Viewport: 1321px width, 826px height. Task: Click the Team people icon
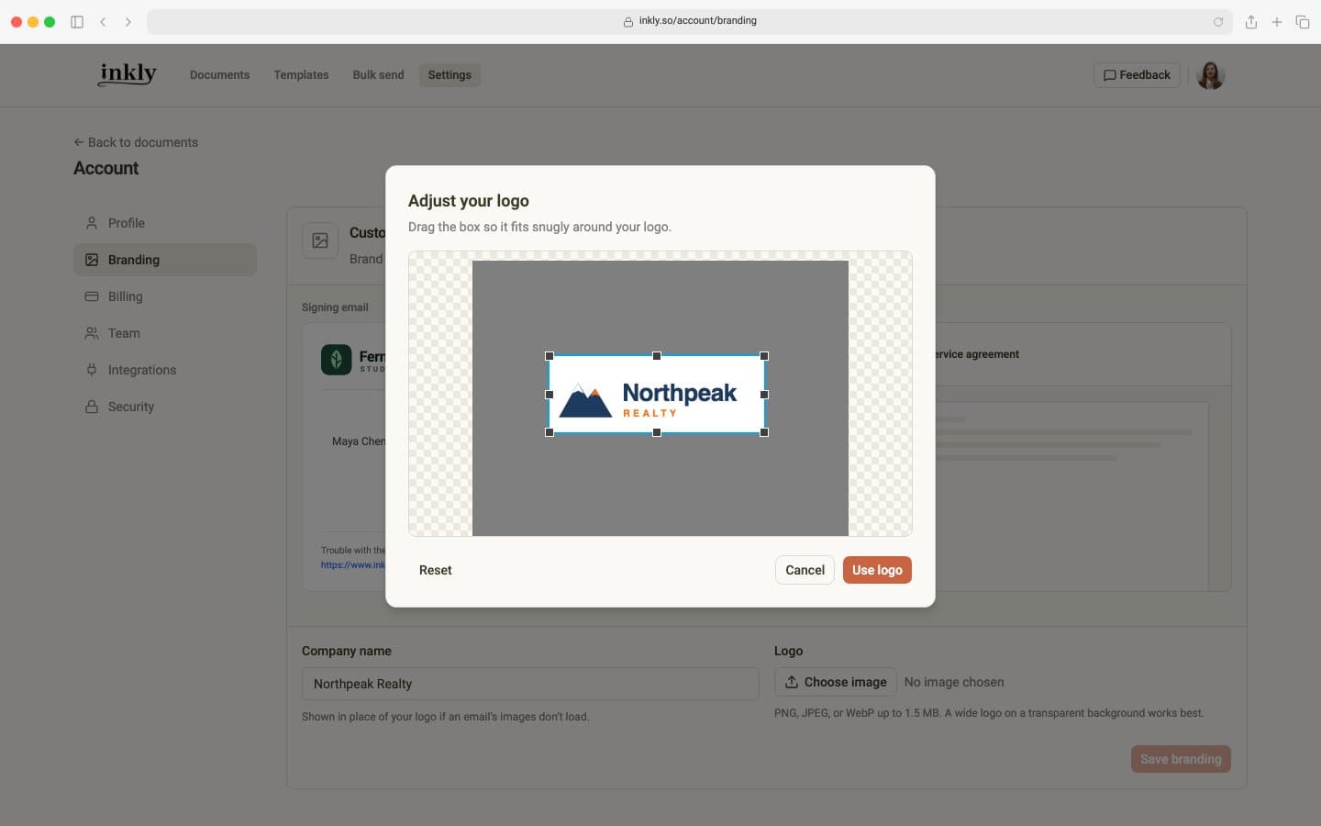[x=92, y=333]
